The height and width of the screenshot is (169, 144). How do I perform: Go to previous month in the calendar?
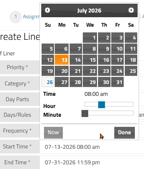click(x=47, y=10)
